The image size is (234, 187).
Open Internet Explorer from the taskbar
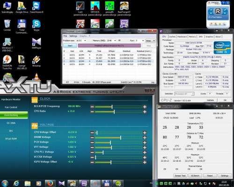point(16,183)
